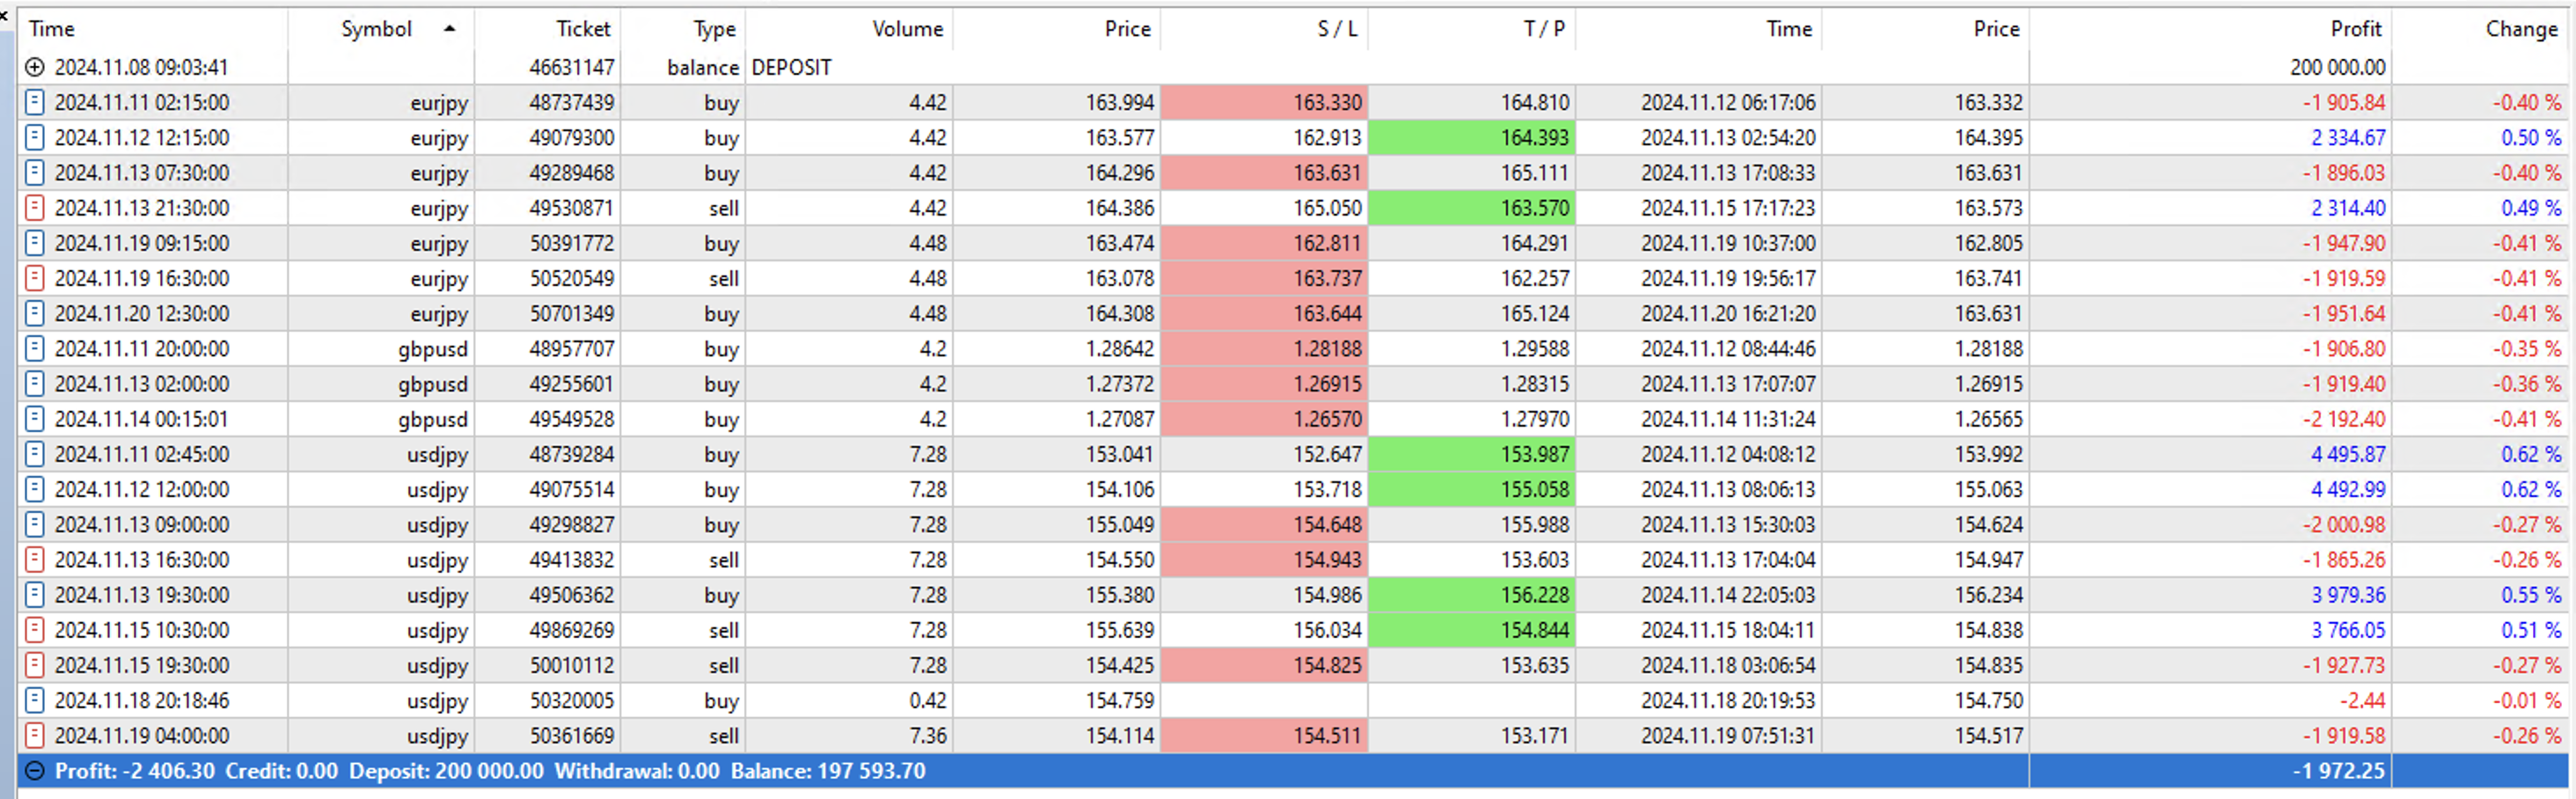Click buy order icon for ticket 48739284
The height and width of the screenshot is (799, 2576).
coord(35,454)
